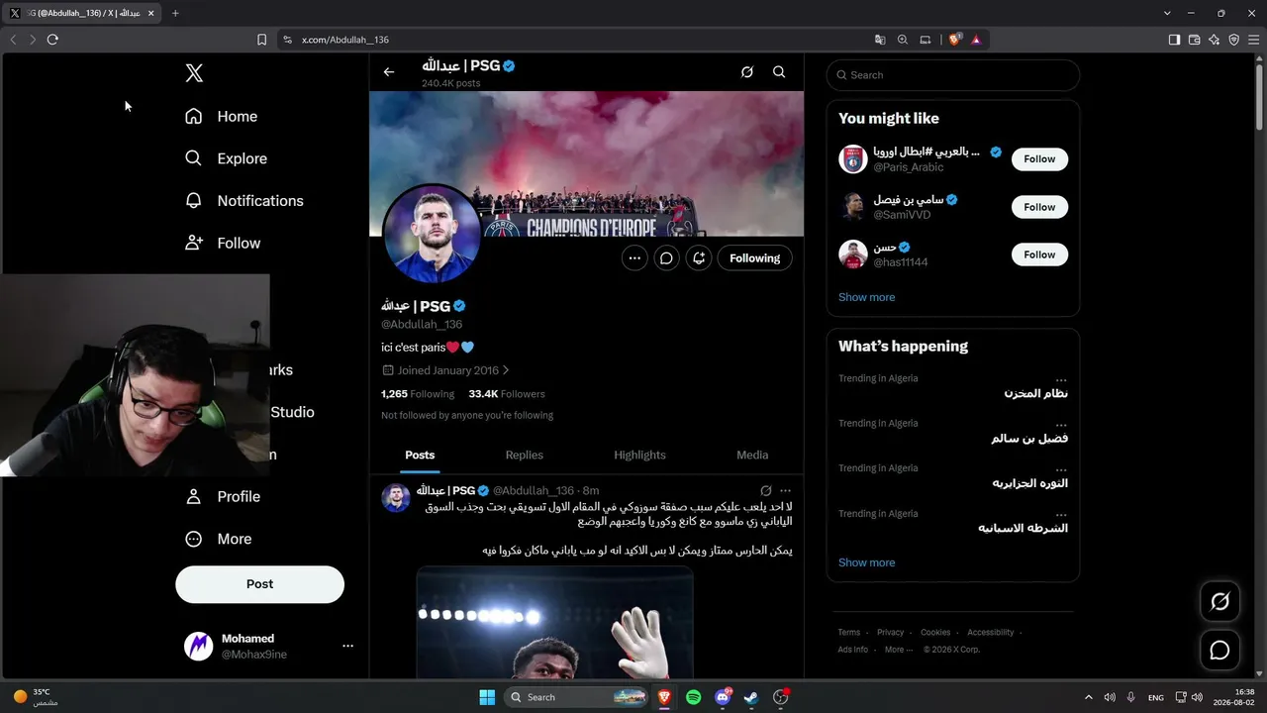The height and width of the screenshot is (713, 1267).
Task: Open options dots for نظام المخزن trend
Action: (x=1061, y=379)
